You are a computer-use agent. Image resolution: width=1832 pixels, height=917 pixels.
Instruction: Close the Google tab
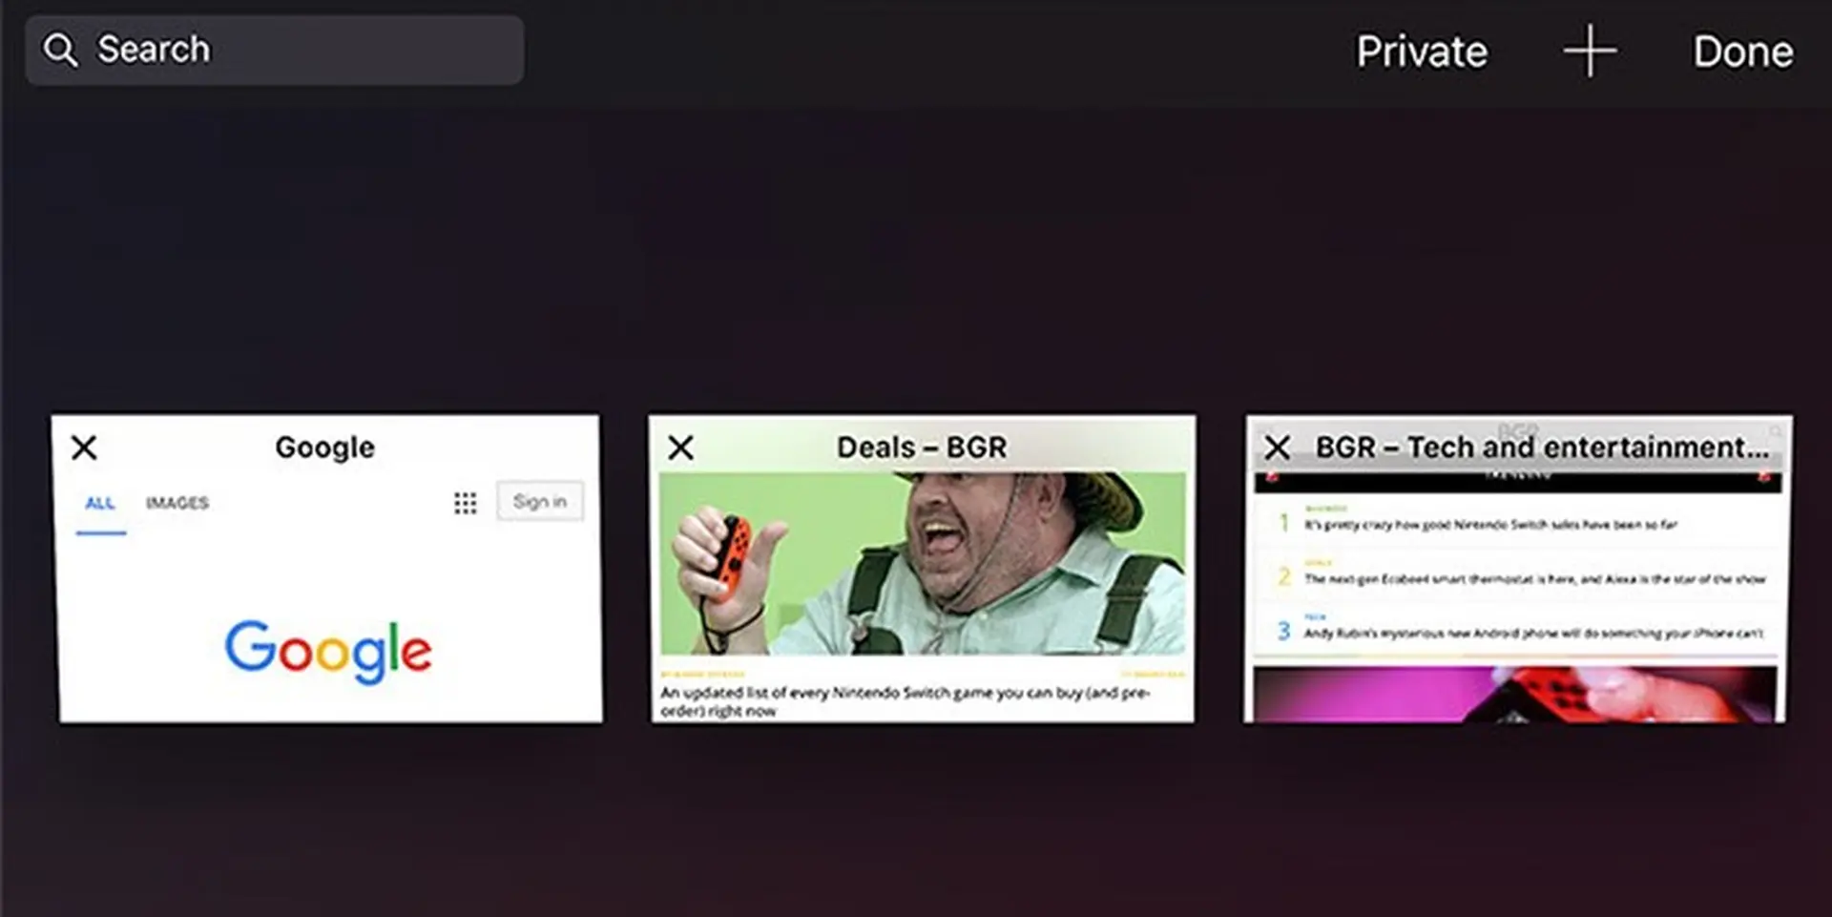click(84, 447)
